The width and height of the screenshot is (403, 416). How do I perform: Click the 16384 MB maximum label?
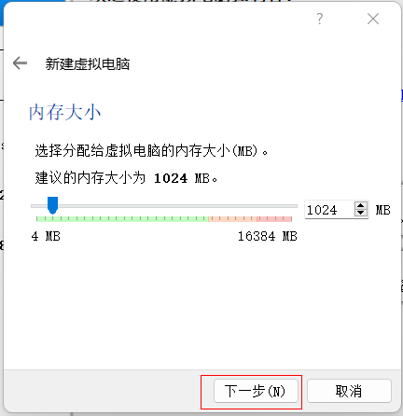point(268,236)
